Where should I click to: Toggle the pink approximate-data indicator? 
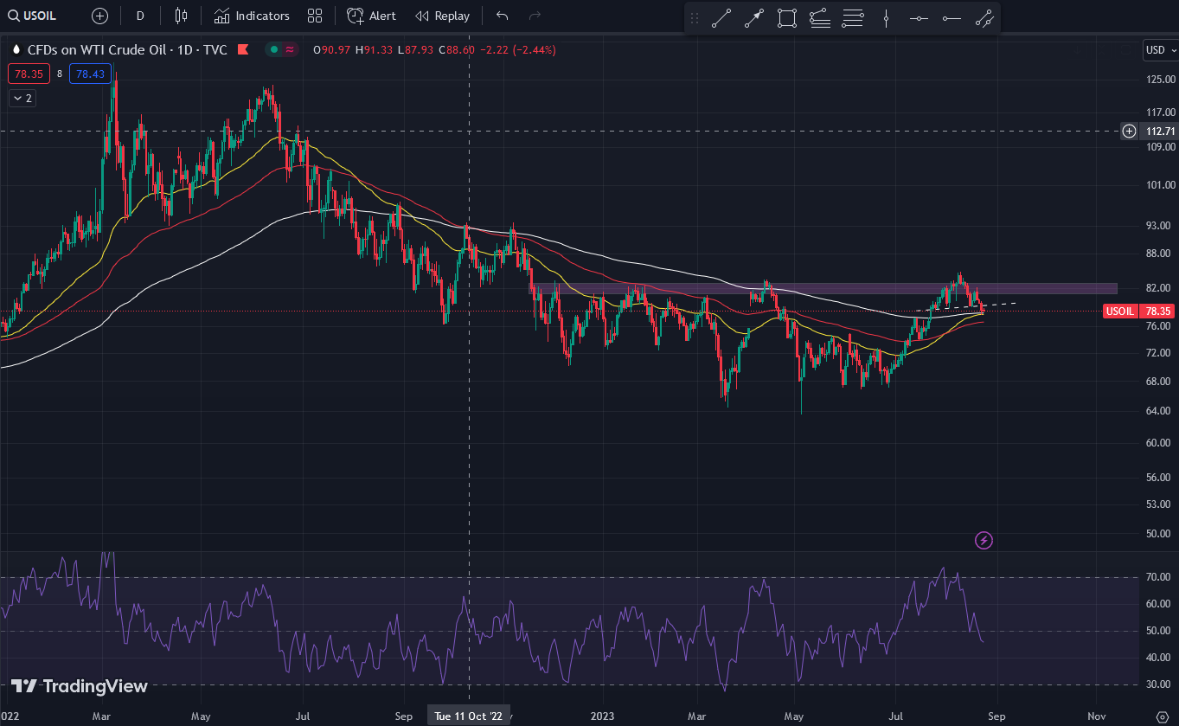[289, 50]
